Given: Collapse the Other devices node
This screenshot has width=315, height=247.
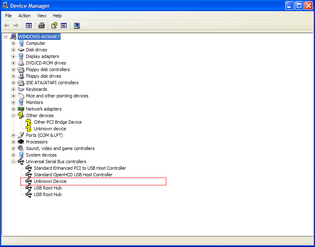Looking at the screenshot, I should [13, 115].
